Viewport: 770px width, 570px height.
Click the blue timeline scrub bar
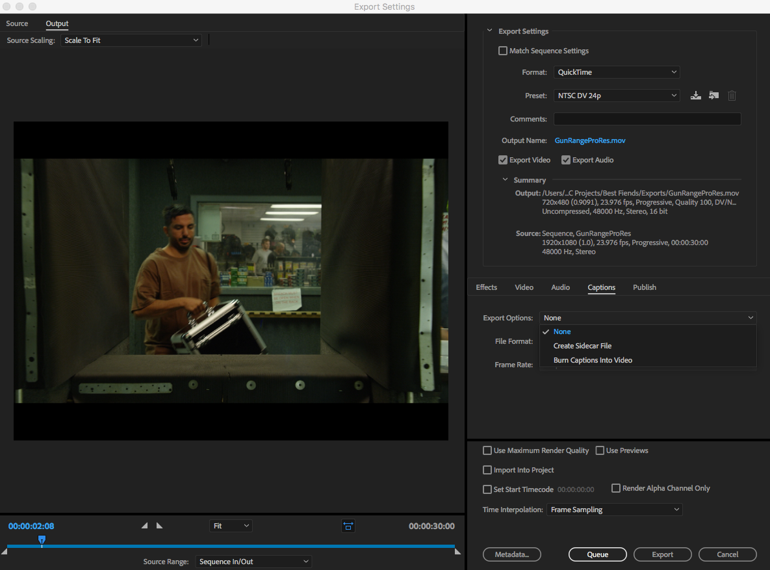click(x=231, y=546)
